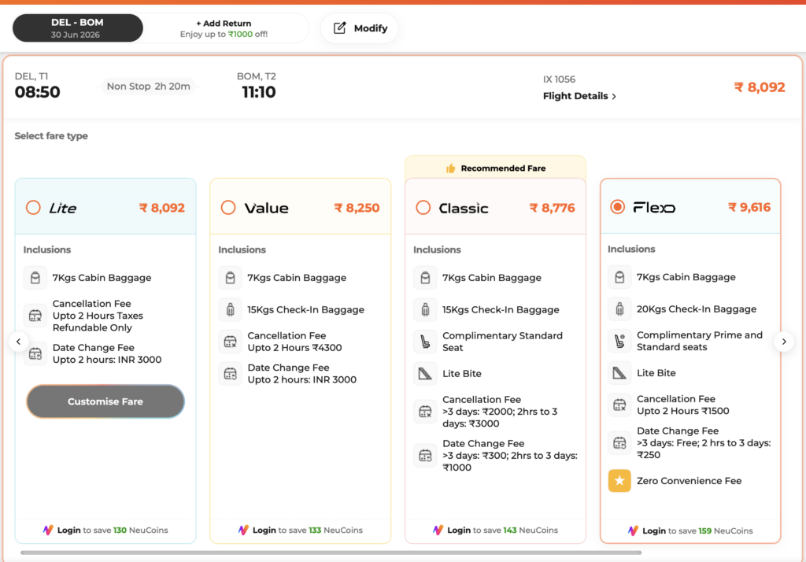Expand Flight Details chevron for IX 1056
806x562 pixels.
tap(614, 96)
